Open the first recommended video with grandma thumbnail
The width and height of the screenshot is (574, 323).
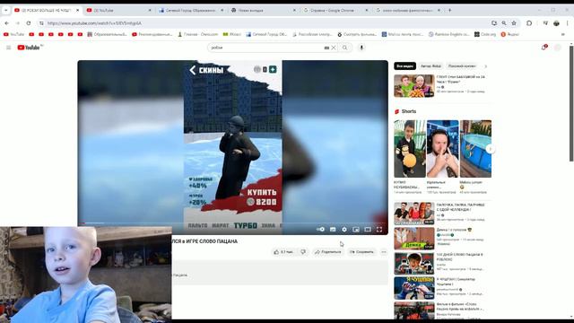(414, 86)
